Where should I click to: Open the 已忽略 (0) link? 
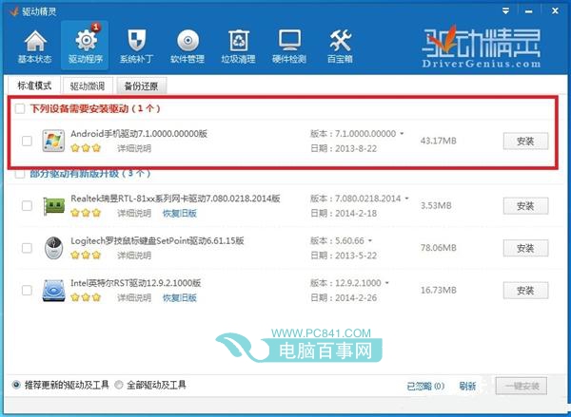(x=425, y=386)
